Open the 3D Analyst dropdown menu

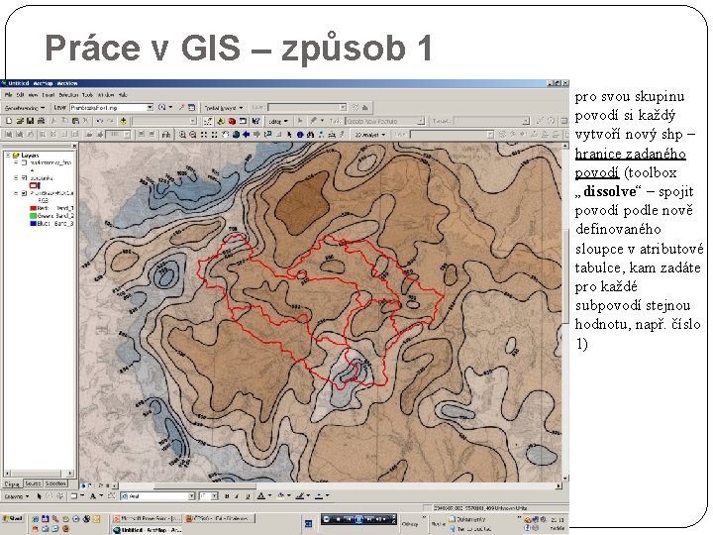tap(370, 135)
